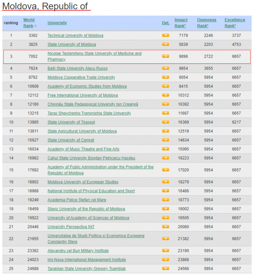
Task: Open details icon for Taraklian State University
Action: pos(165,268)
